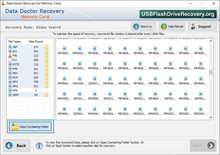Select the FLV blank file icon
Screen dimensions: 220x155
10,60
